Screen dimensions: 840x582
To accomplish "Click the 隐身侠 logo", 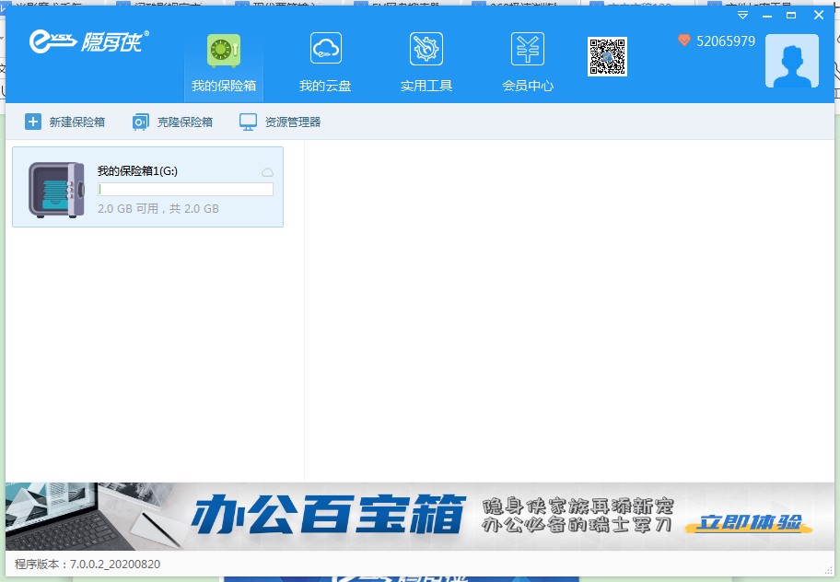I will pos(89,41).
